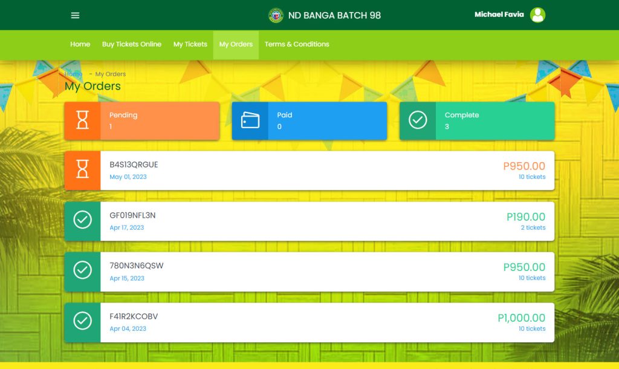Click checkmark icon on order GF019NFL3N
The image size is (619, 369).
pos(83,221)
